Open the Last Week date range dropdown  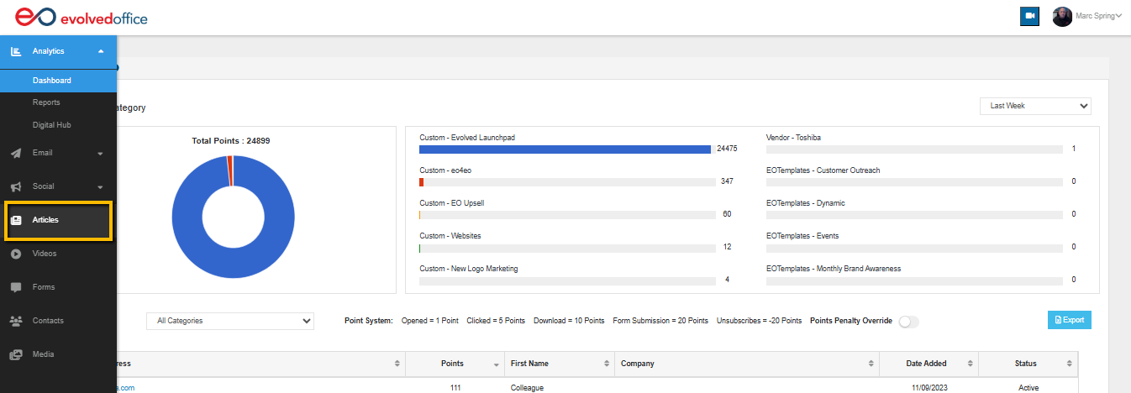click(1035, 106)
